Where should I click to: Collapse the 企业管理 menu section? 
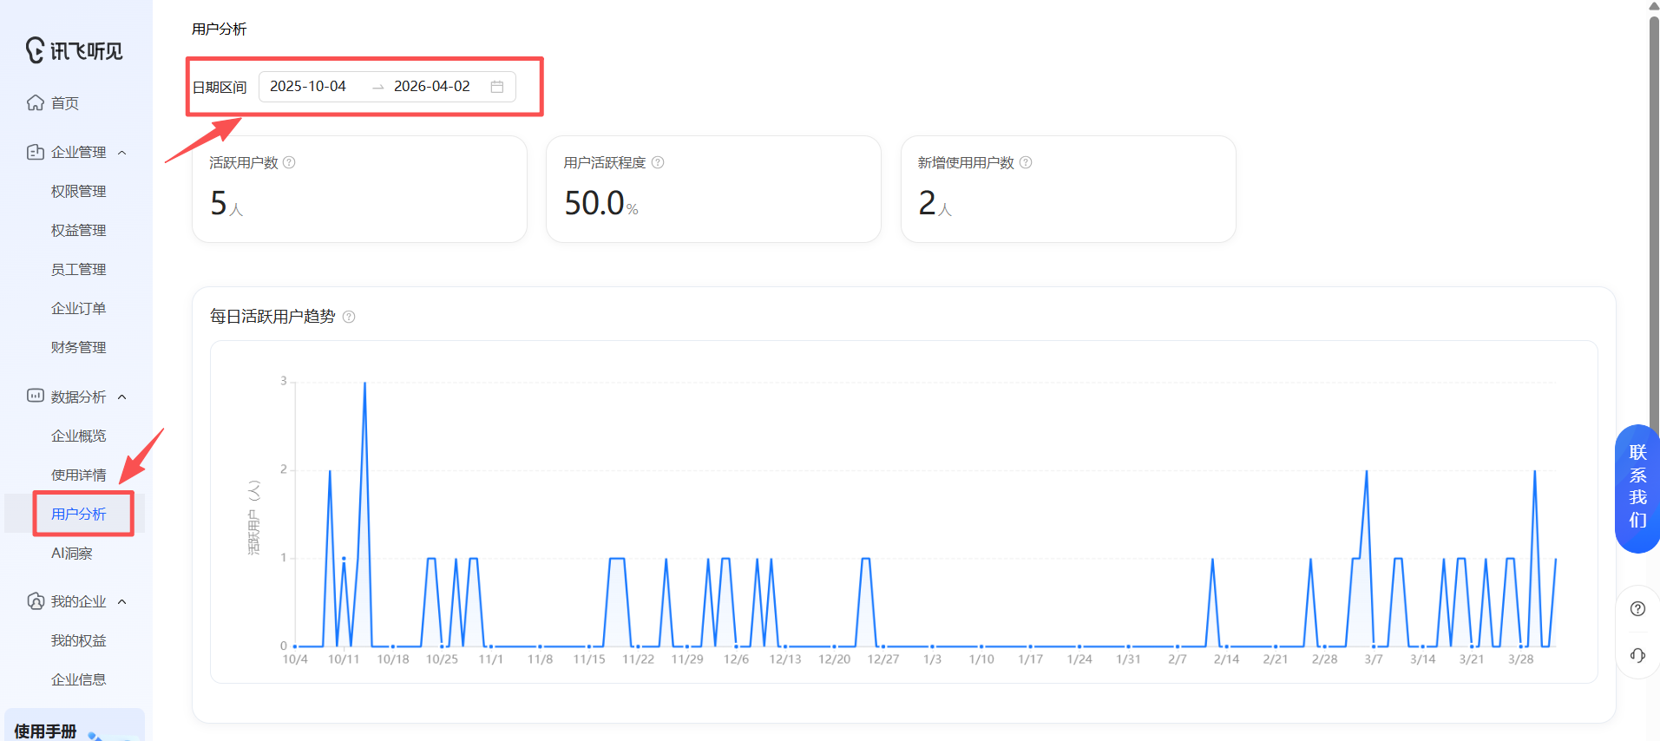coord(122,153)
